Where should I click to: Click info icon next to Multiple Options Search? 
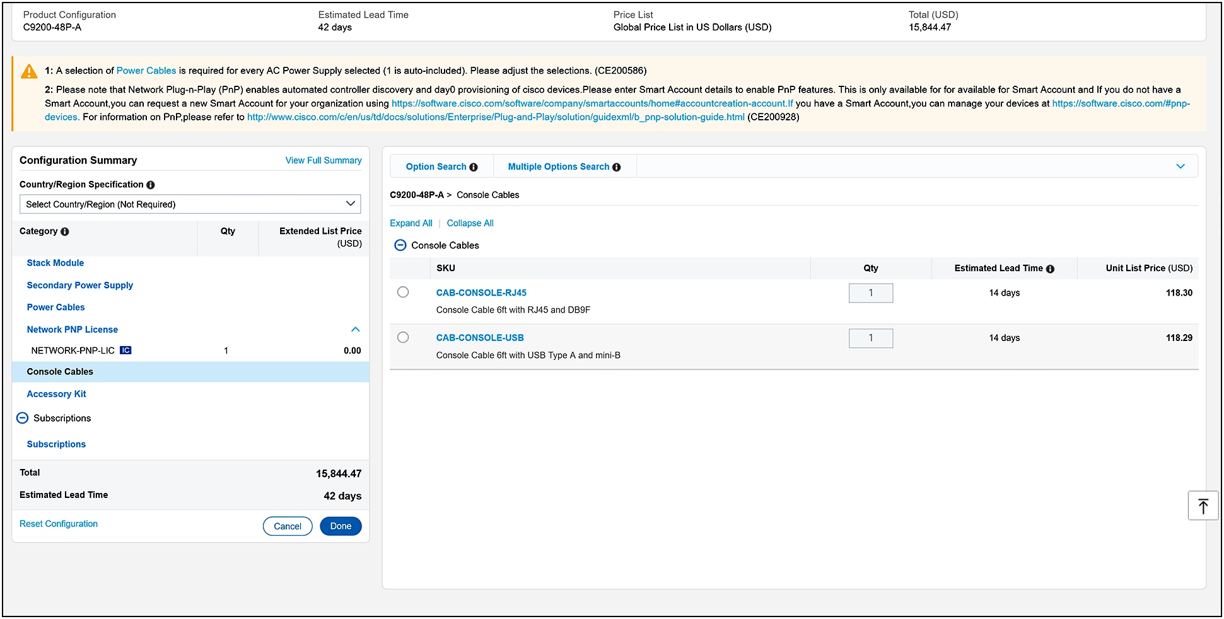[617, 167]
